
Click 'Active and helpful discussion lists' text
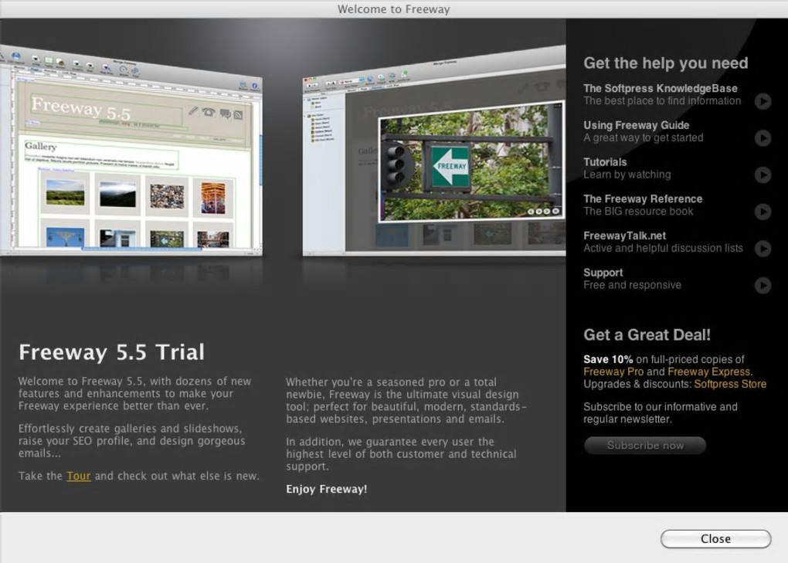point(663,248)
